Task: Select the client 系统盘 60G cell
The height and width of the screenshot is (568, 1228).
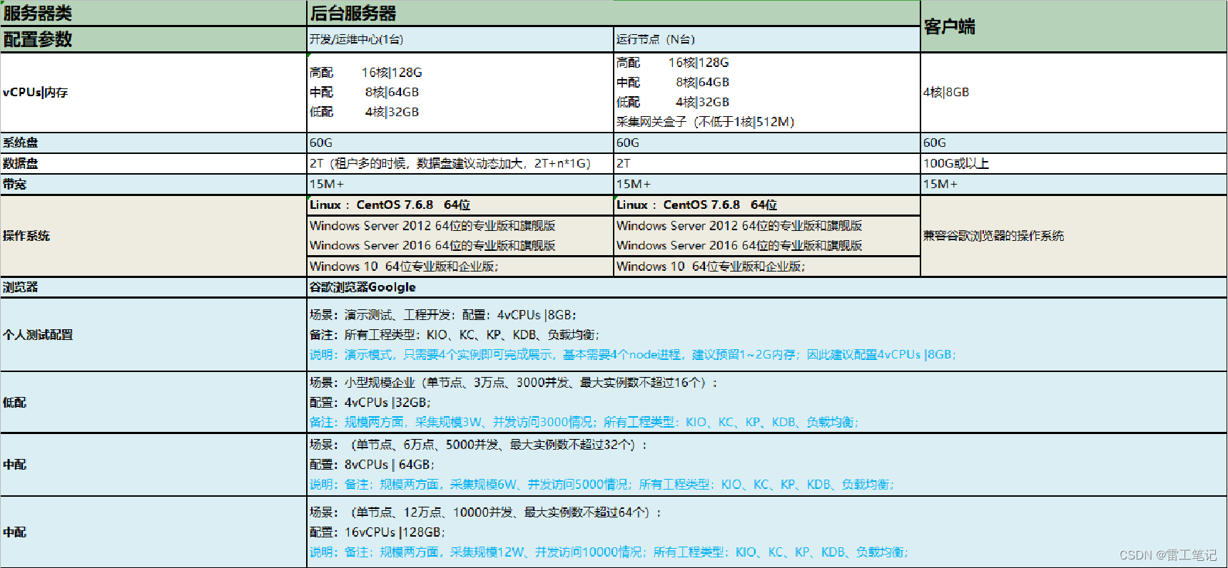Action: tap(1074, 143)
